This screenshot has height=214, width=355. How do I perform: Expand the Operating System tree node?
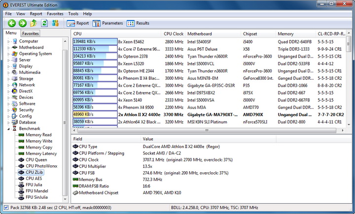8,54
